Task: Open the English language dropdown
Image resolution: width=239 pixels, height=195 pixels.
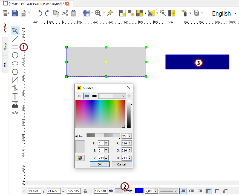Action: pos(224,13)
